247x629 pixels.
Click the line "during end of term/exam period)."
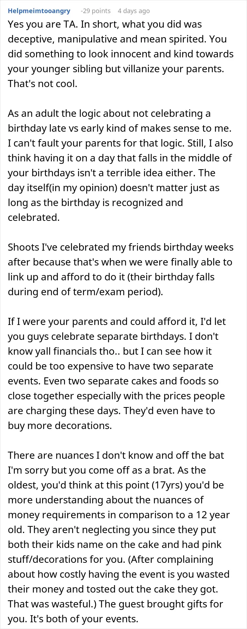(x=85, y=292)
